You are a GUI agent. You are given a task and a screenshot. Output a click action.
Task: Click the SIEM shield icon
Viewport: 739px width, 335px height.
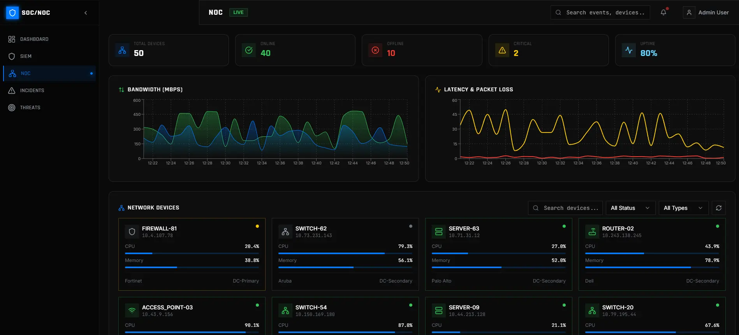click(12, 56)
